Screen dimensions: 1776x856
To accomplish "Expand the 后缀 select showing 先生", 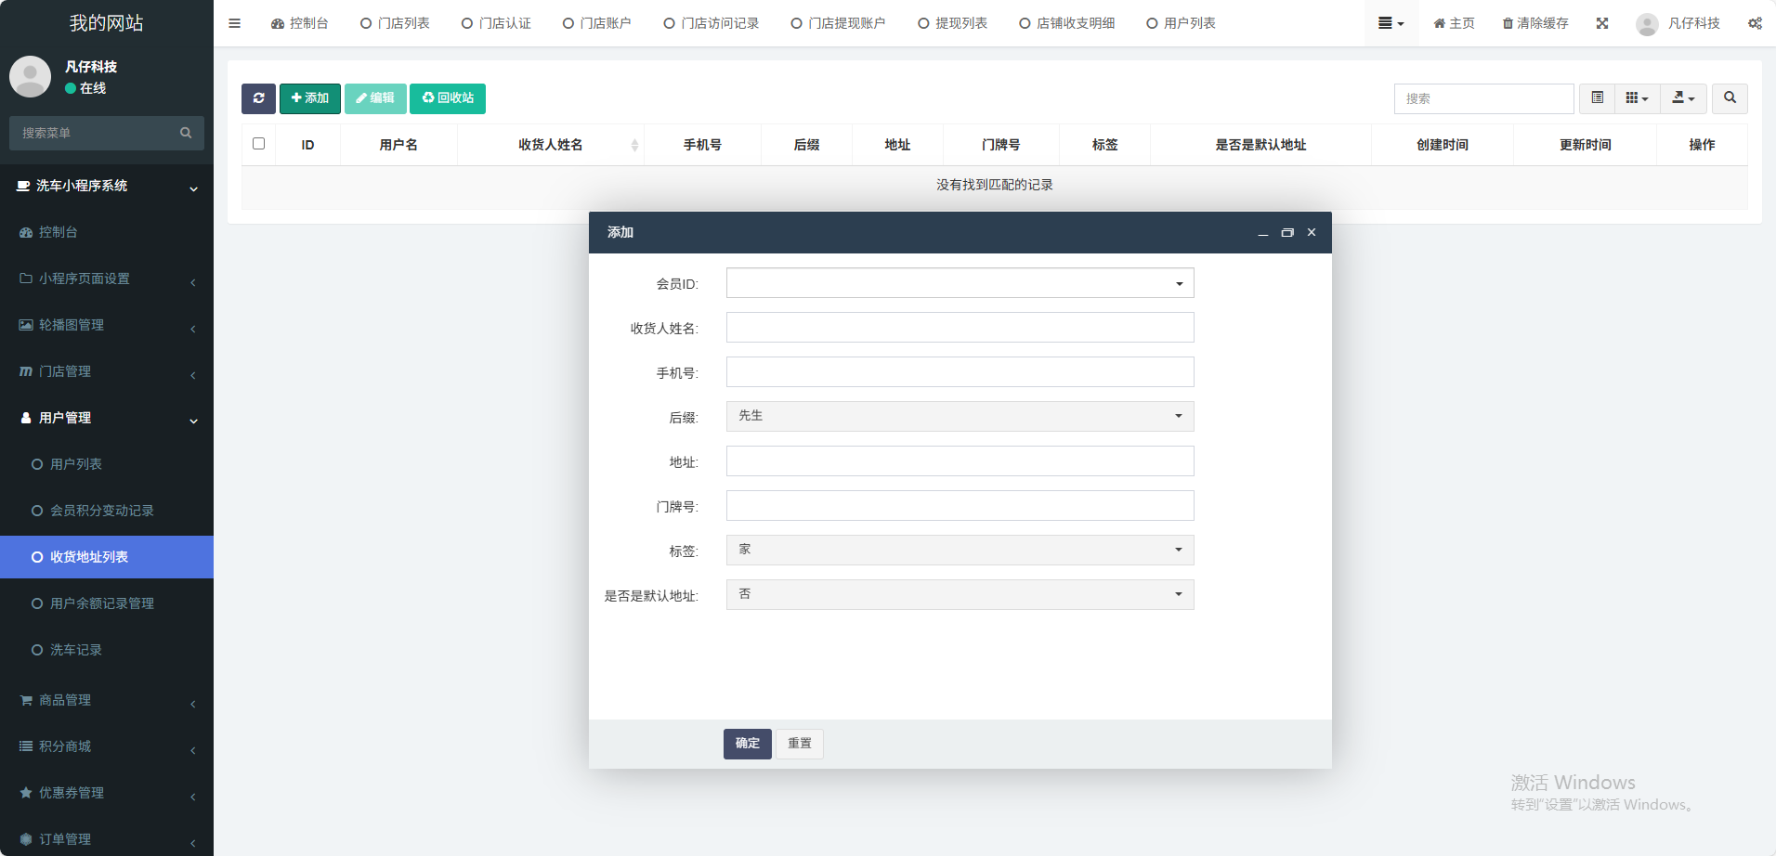I will tap(960, 416).
